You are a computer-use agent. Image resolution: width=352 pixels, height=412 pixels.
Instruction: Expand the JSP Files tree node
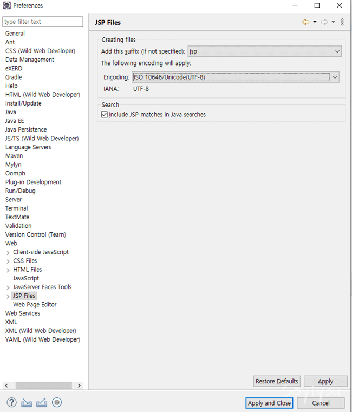pos(8,296)
